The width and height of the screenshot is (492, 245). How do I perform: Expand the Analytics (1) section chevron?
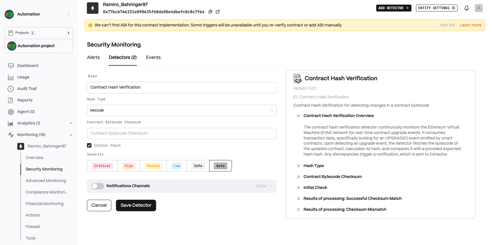click(71, 123)
